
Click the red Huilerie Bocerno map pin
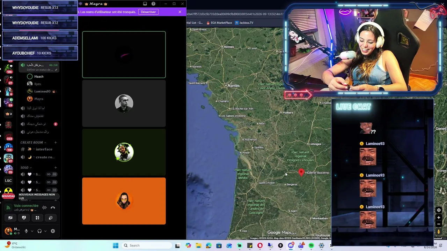(301, 172)
